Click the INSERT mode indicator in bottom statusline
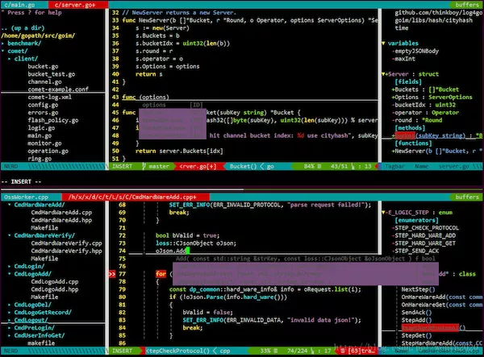The width and height of the screenshot is (484, 357). point(123,351)
